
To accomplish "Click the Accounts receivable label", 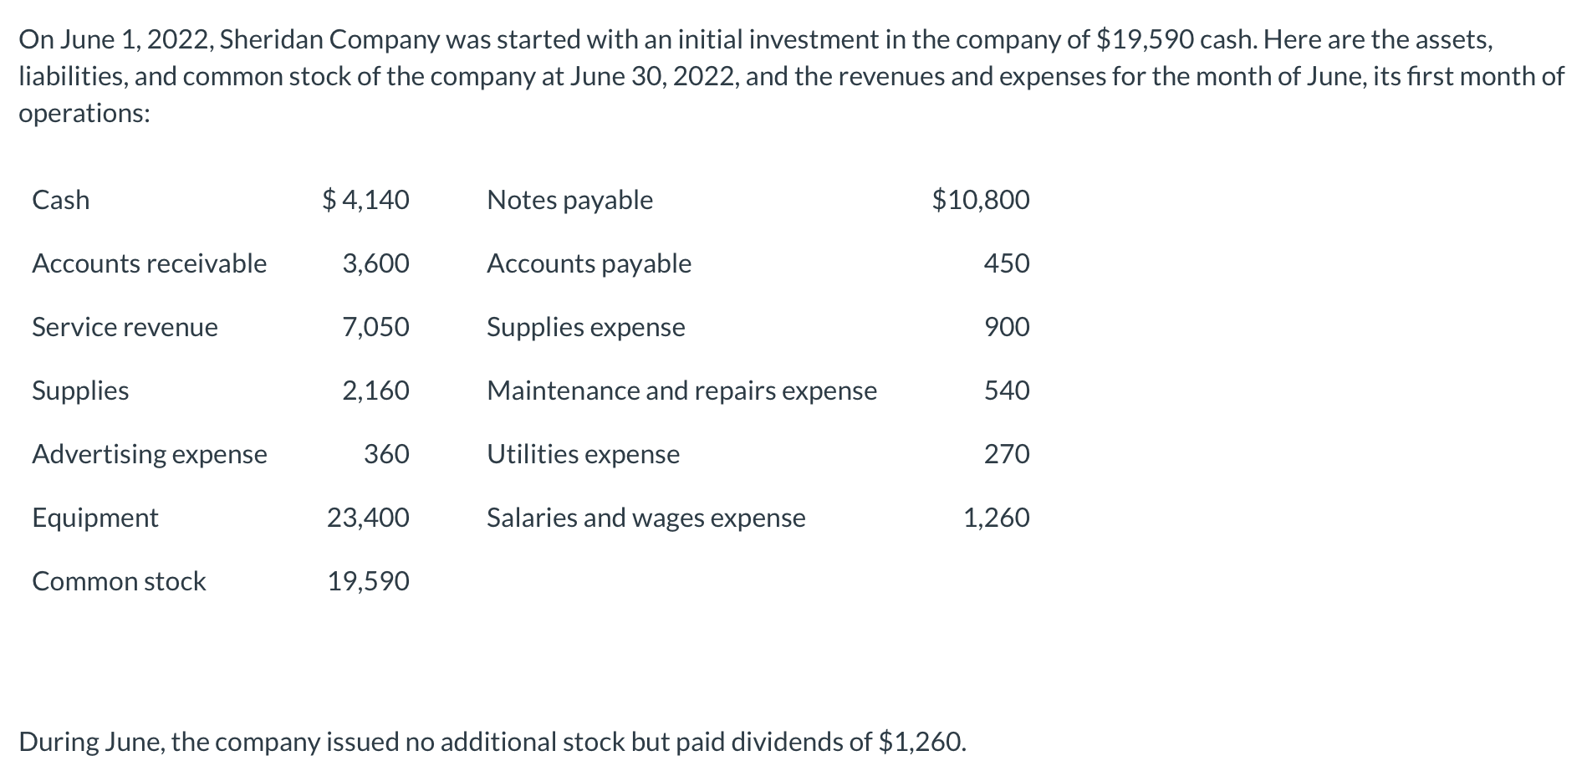I will point(149,263).
